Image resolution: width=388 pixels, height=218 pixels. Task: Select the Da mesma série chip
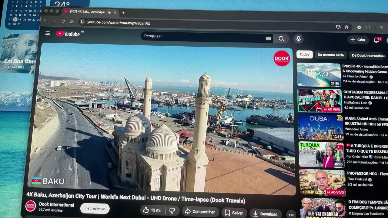[331, 55]
